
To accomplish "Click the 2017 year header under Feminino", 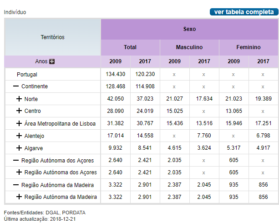I will (263, 61).
